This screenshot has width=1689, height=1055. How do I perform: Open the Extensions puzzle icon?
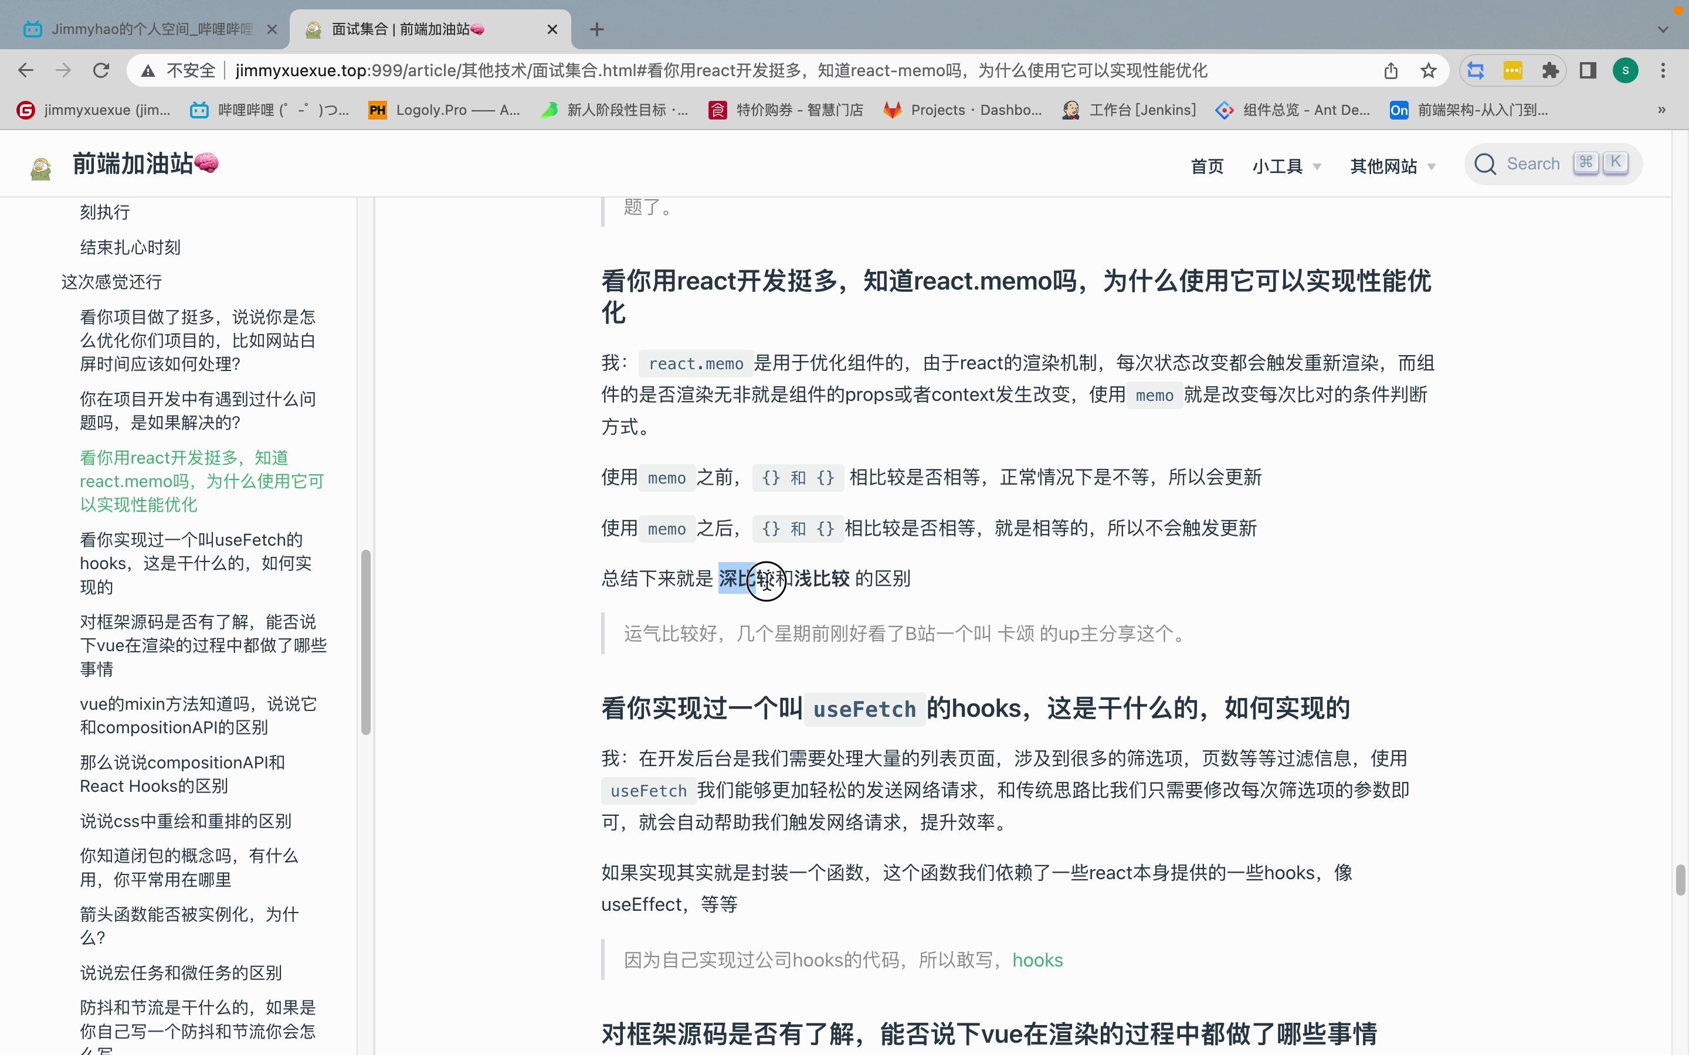point(1550,70)
